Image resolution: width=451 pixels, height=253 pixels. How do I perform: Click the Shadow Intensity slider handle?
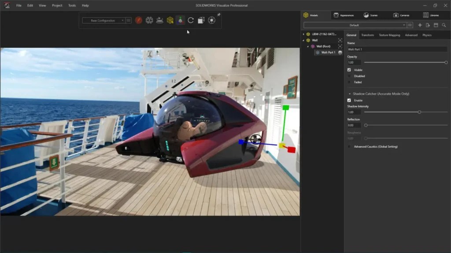point(419,112)
